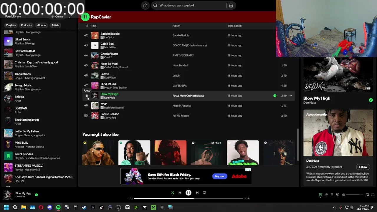Pause playback with the center button

188,193
